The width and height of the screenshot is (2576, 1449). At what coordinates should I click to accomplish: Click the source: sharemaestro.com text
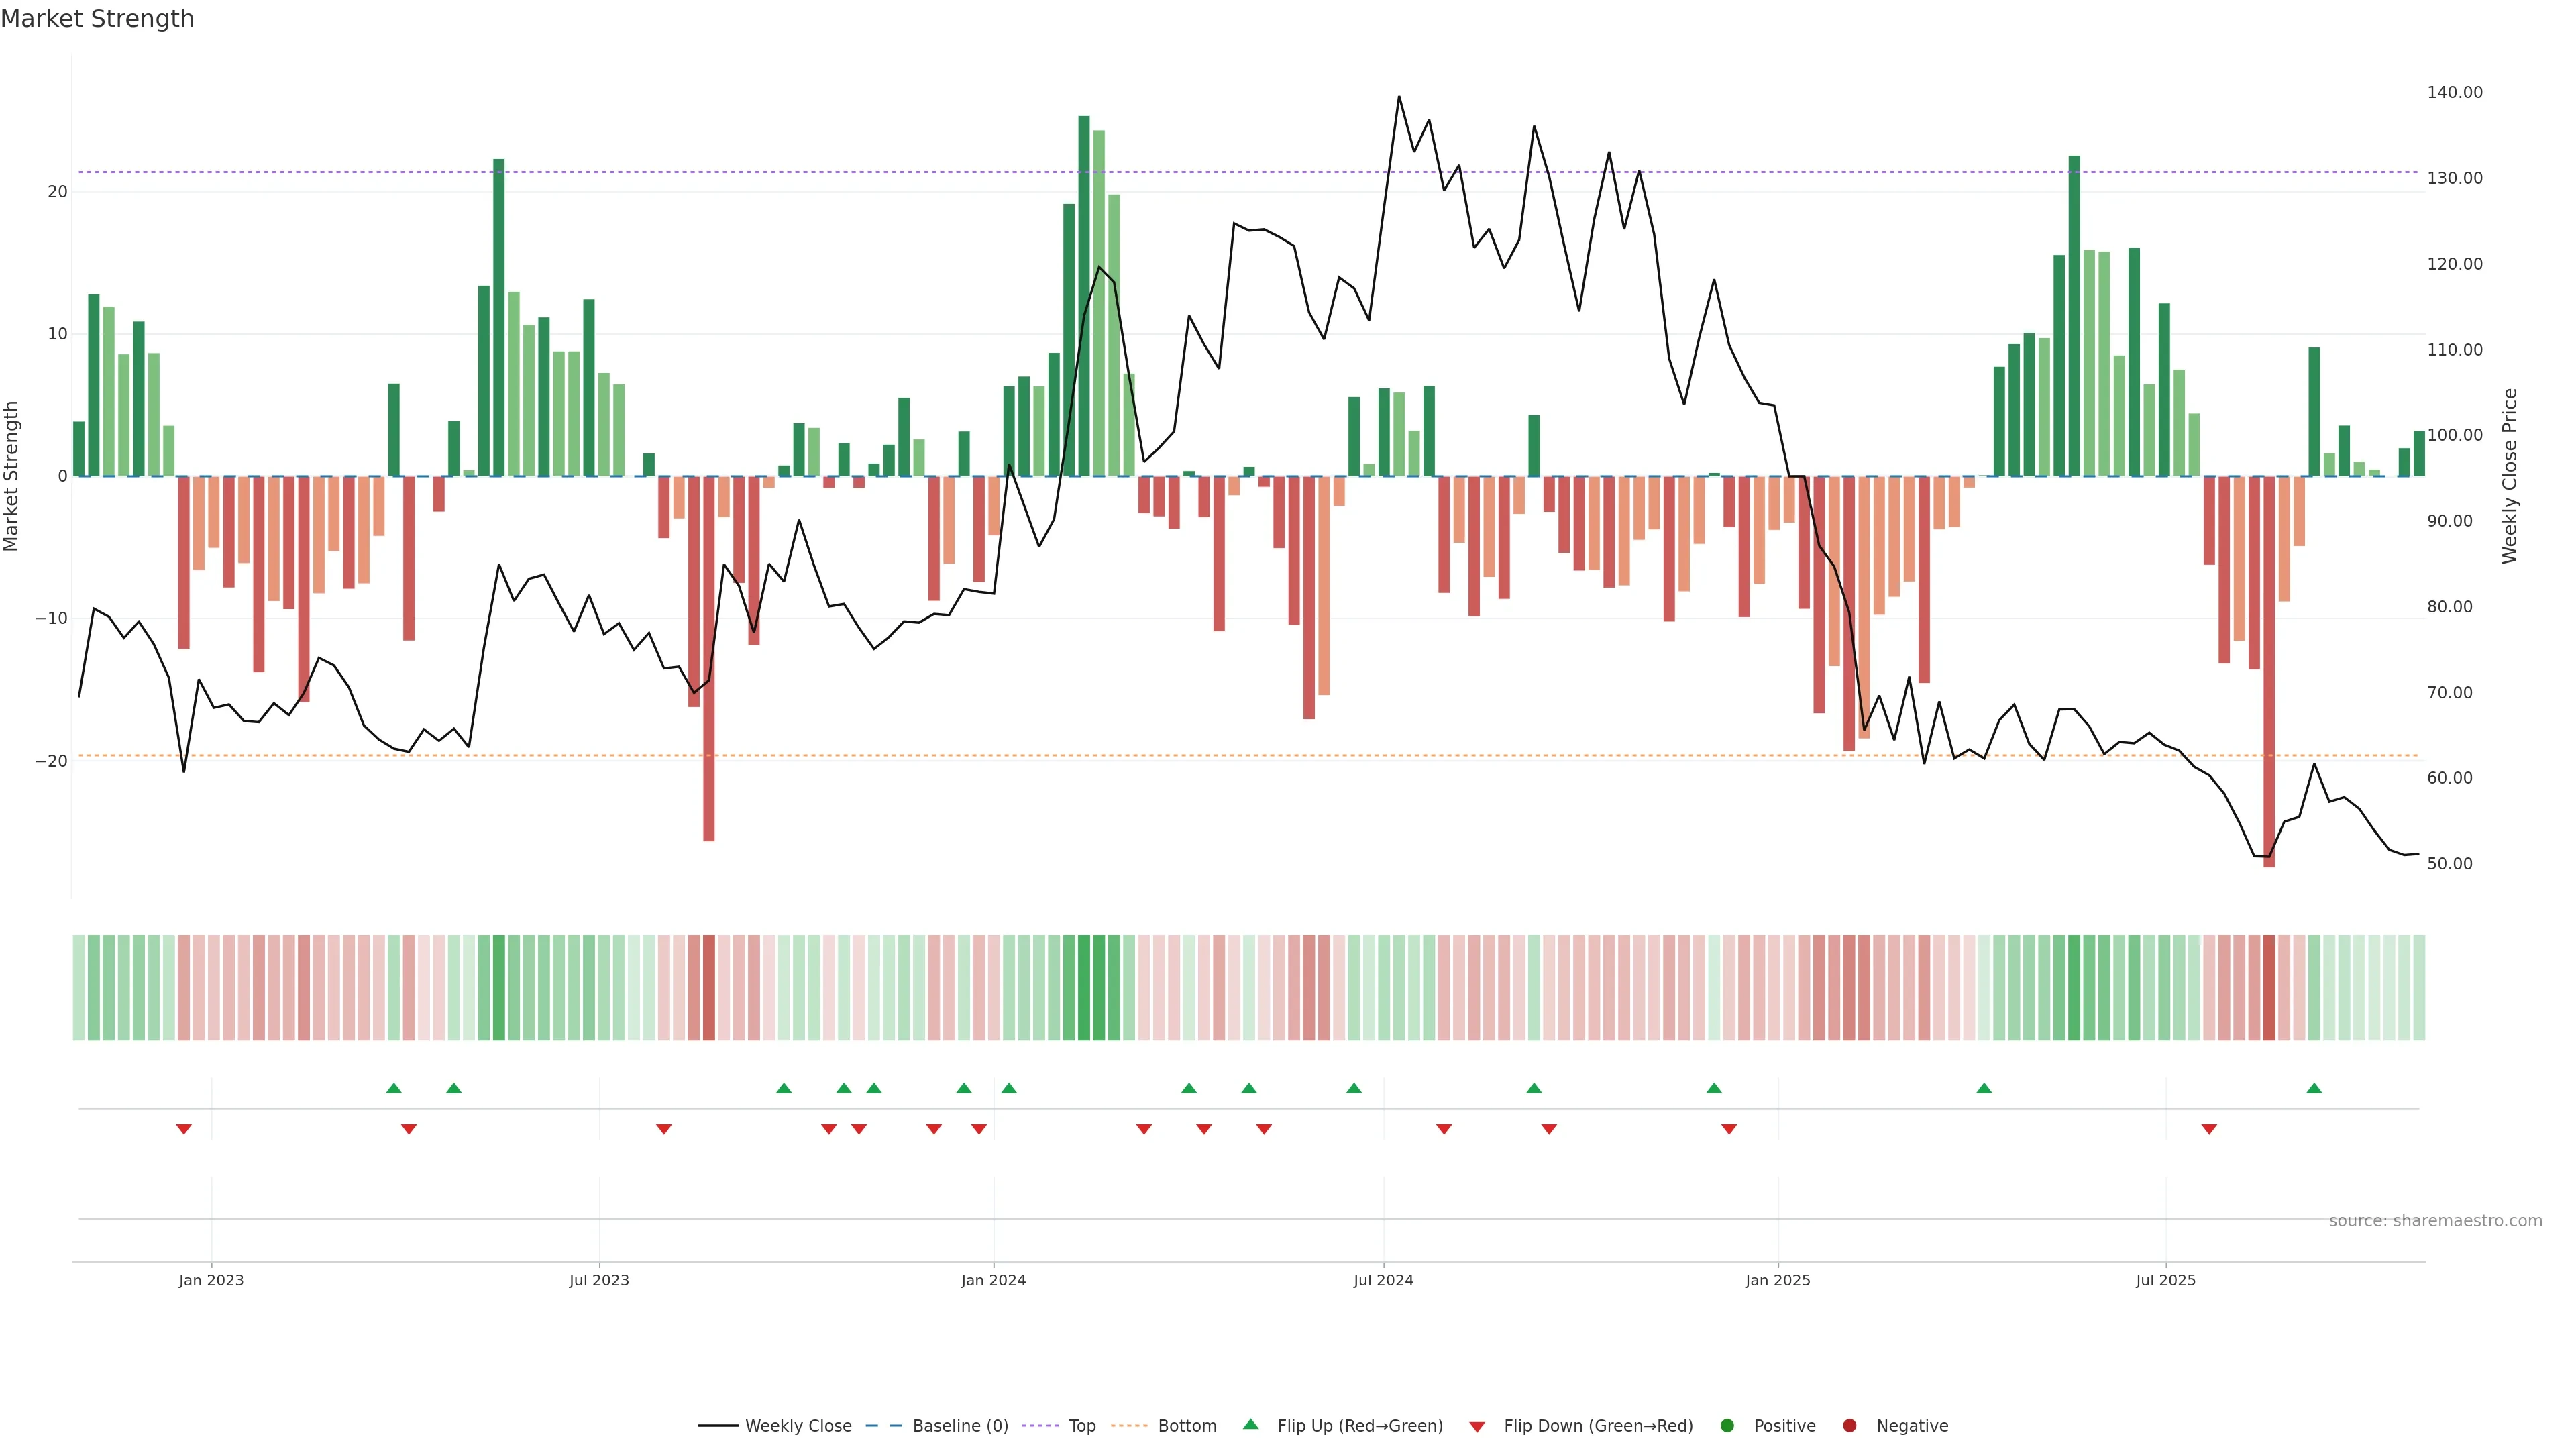coord(2435,1221)
